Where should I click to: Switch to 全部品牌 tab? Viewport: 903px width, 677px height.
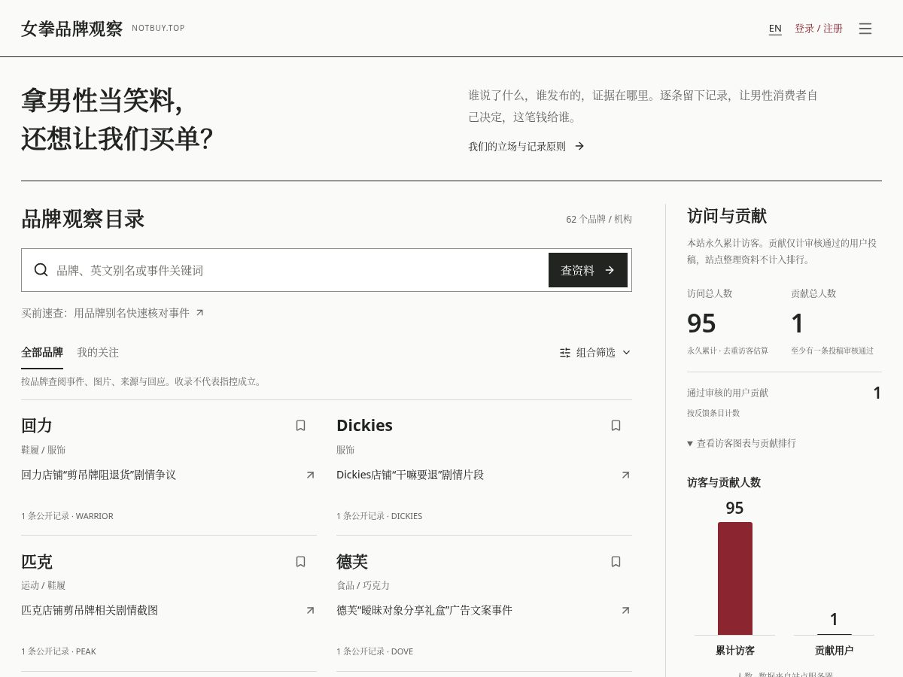click(x=42, y=352)
